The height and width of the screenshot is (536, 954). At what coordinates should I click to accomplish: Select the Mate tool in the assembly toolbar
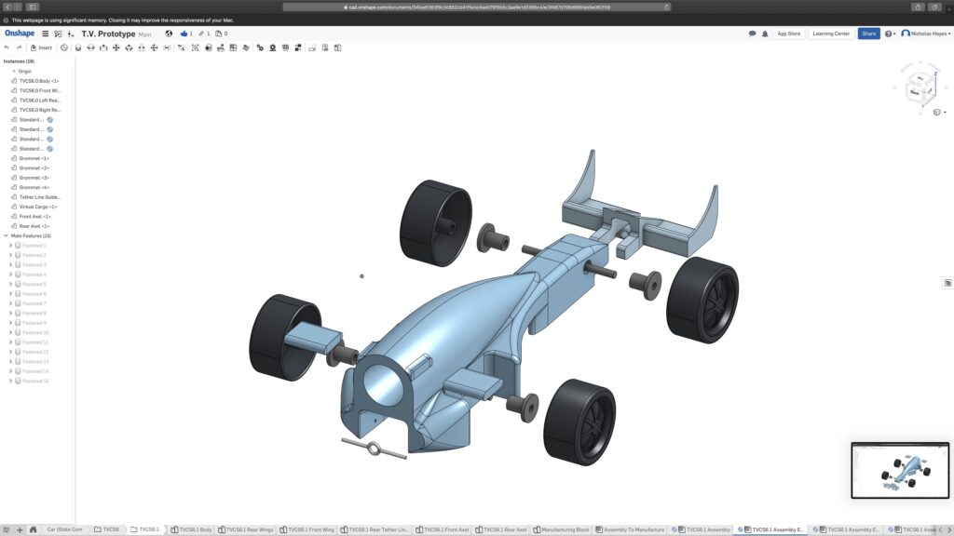[x=78, y=47]
